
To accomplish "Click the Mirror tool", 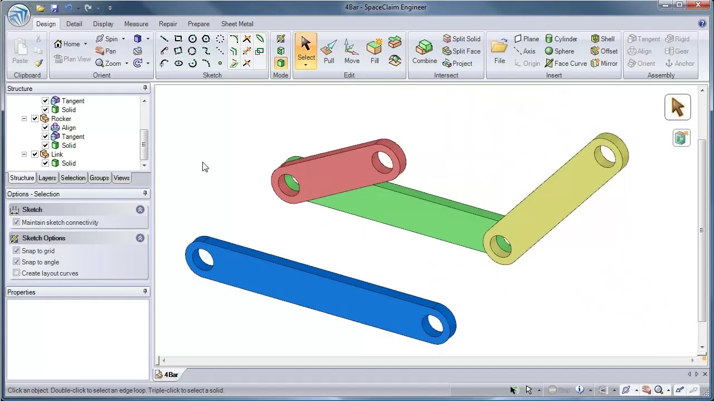I will [x=604, y=64].
